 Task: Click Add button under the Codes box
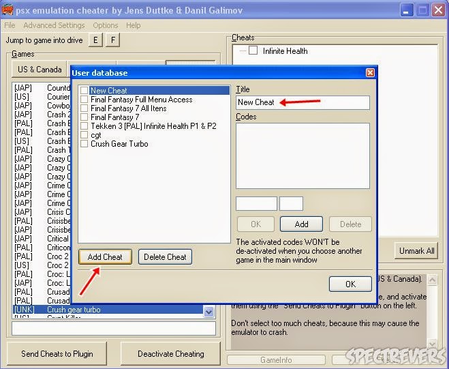pos(301,224)
